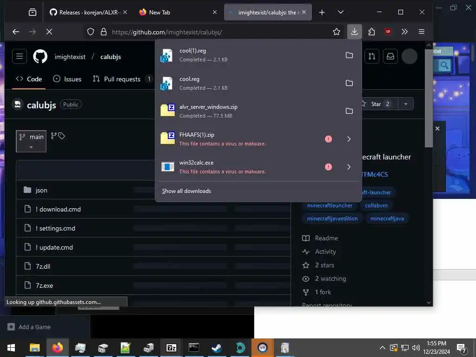Image resolution: width=476 pixels, height=357 pixels.
Task: Open GitHub global navigation hamburger menu
Action: click(x=20, y=56)
